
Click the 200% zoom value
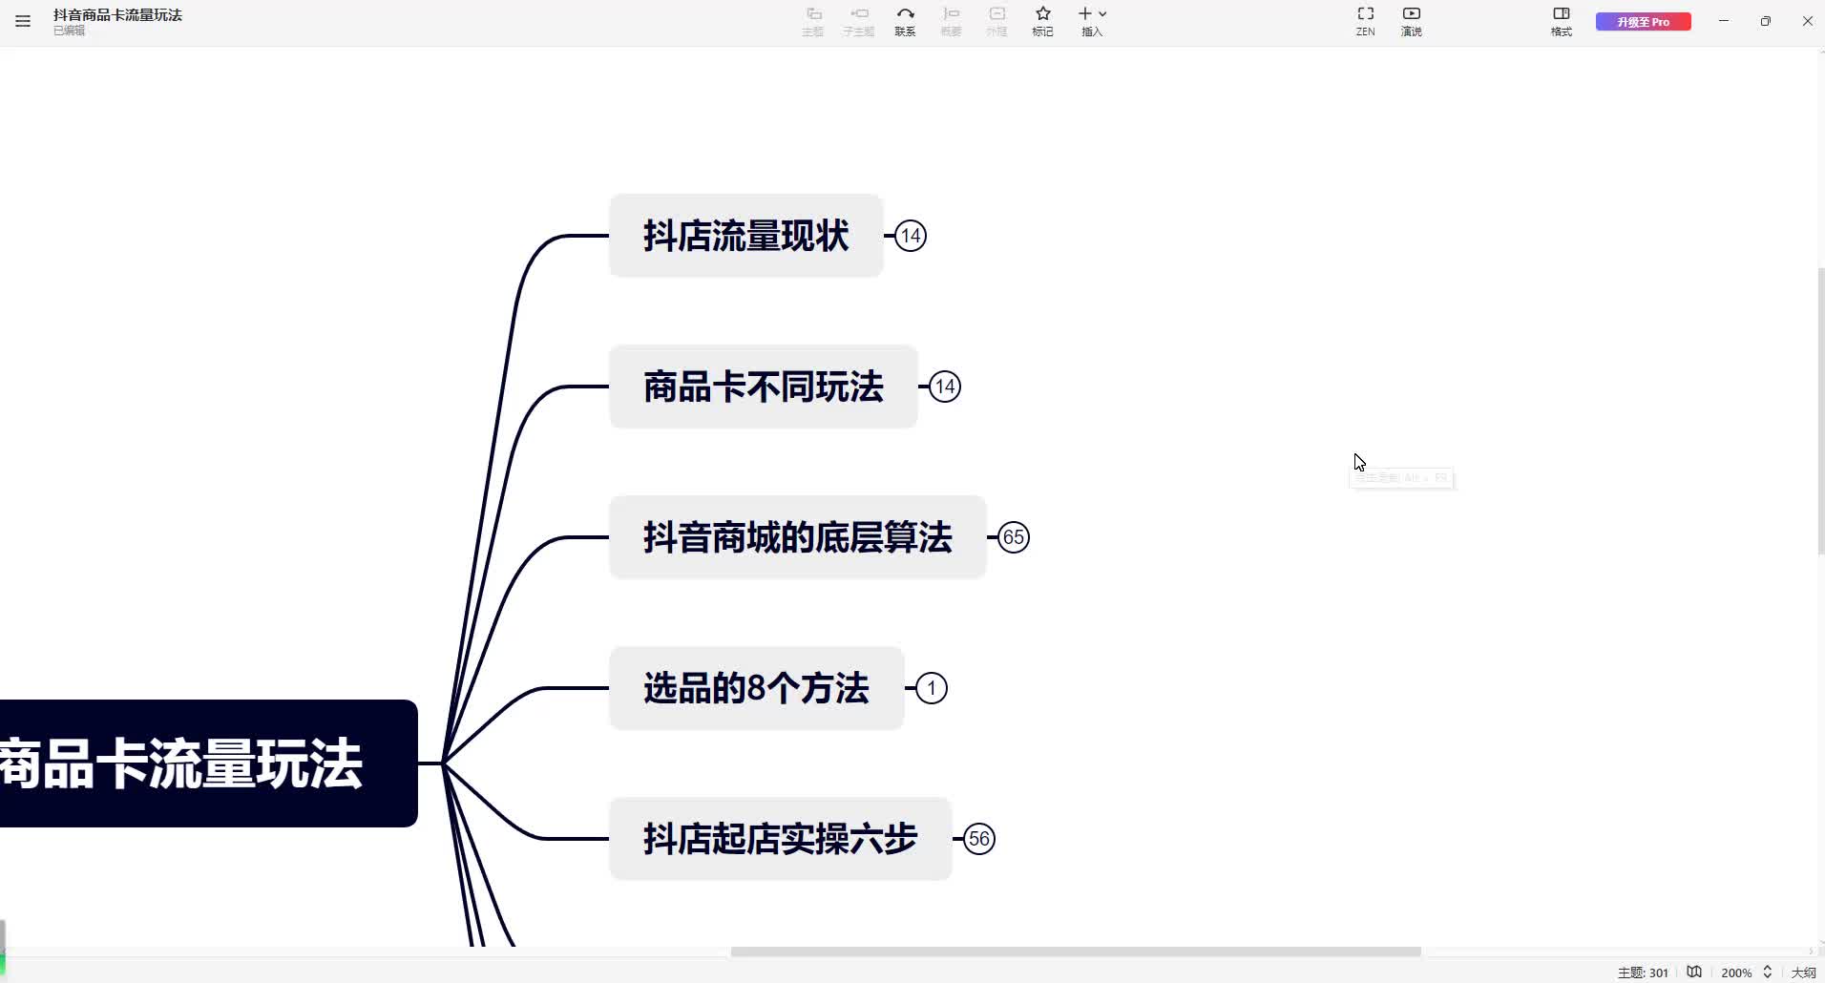(1736, 973)
